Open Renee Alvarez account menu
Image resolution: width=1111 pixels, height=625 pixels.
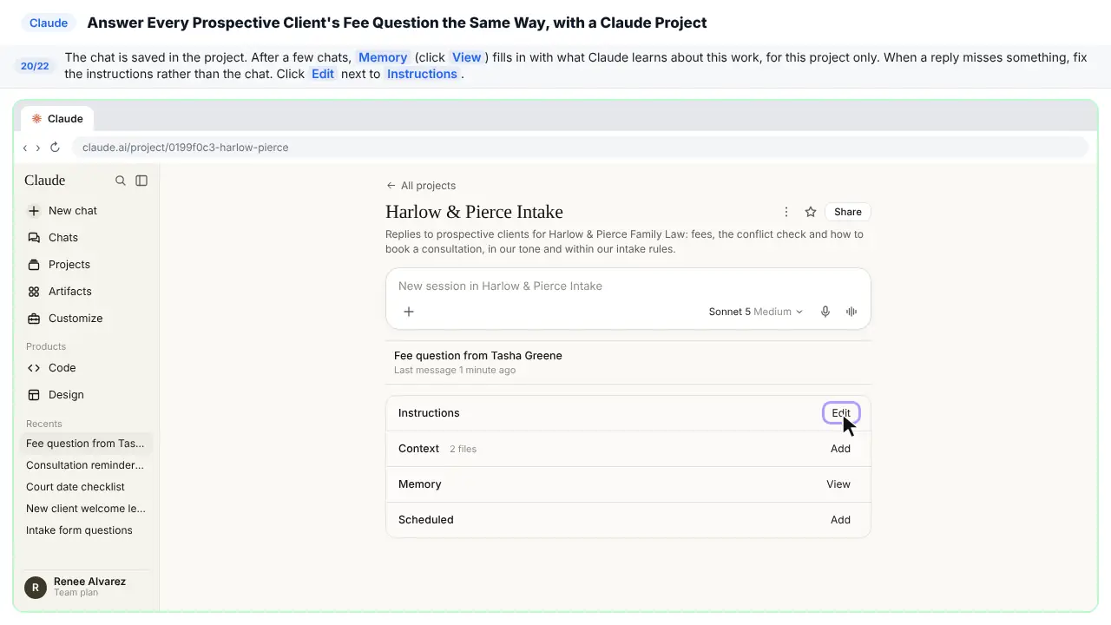pyautogui.click(x=85, y=588)
